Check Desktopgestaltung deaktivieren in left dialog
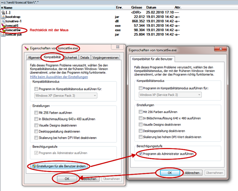Viewport: 238px width, 191px height. click(x=36, y=131)
